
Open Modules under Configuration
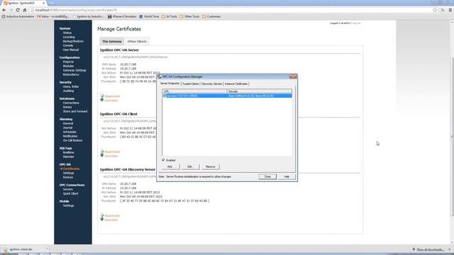tap(68, 66)
